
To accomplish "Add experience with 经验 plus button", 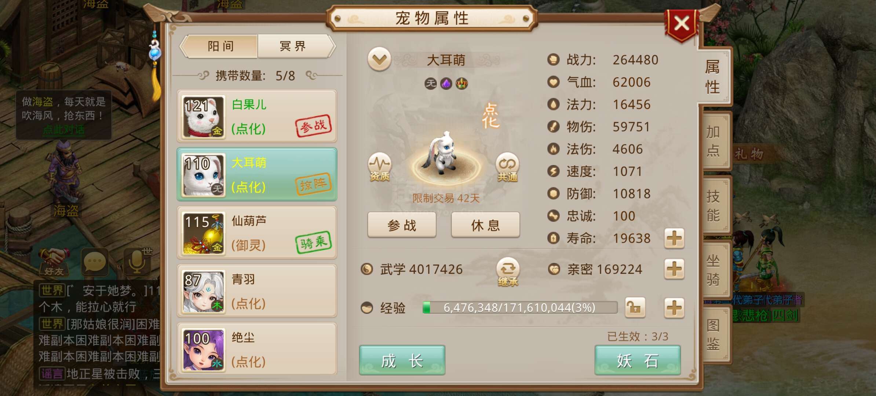I will pyautogui.click(x=674, y=308).
